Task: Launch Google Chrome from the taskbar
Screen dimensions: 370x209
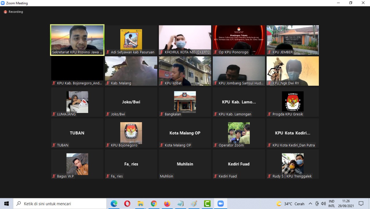Action: [x=154, y=204]
